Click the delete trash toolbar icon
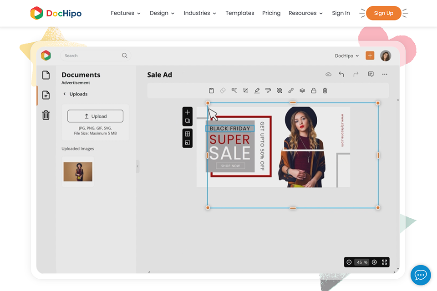The width and height of the screenshot is (437, 291). click(325, 90)
